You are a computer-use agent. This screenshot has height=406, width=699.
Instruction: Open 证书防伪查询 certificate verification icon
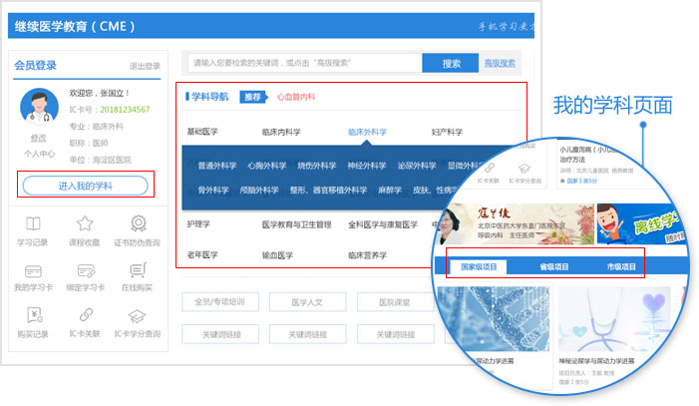pos(137,224)
